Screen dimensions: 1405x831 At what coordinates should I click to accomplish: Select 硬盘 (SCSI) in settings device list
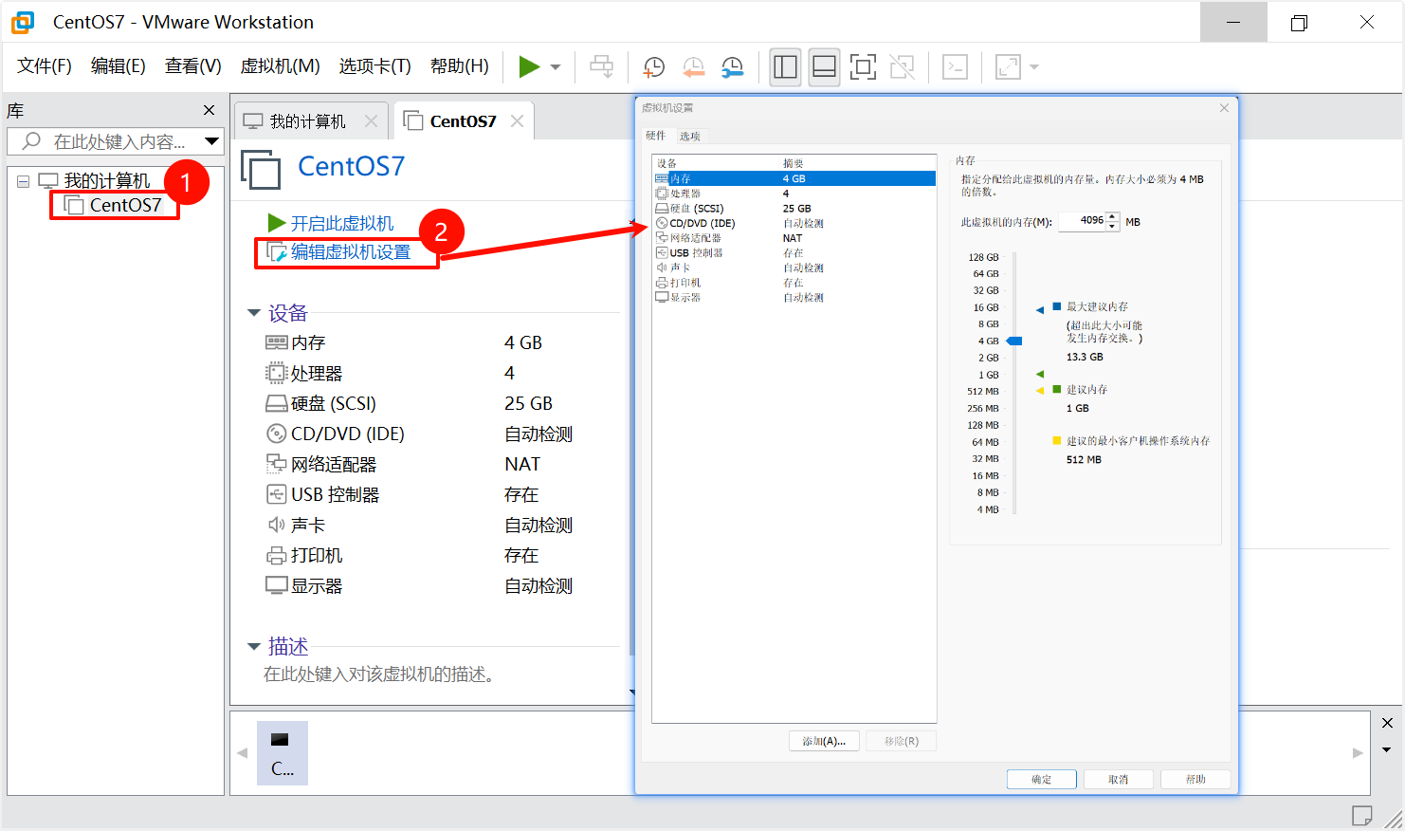tap(794, 208)
